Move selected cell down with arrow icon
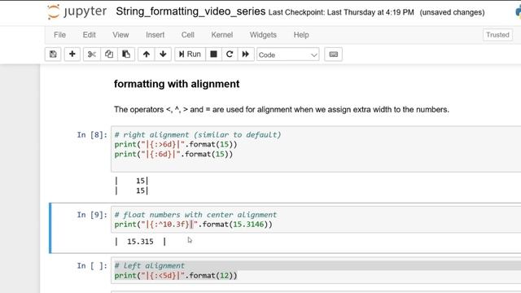 (163, 55)
